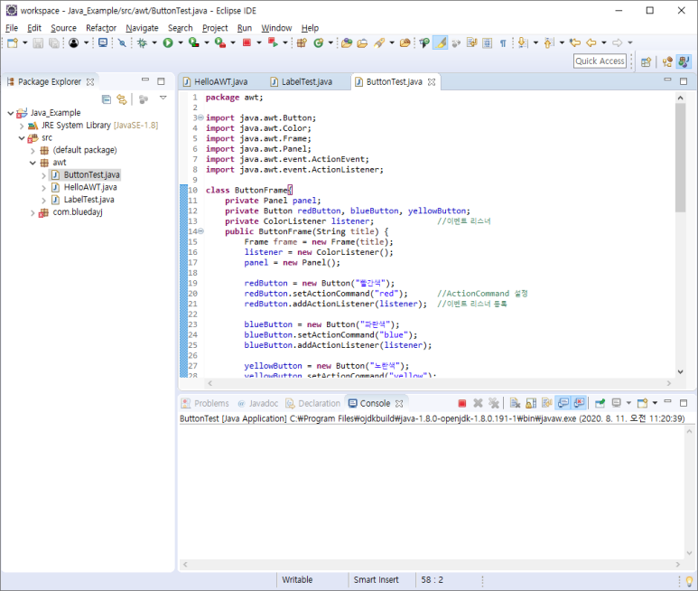Click the red Stop icon in main toolbar

point(247,42)
